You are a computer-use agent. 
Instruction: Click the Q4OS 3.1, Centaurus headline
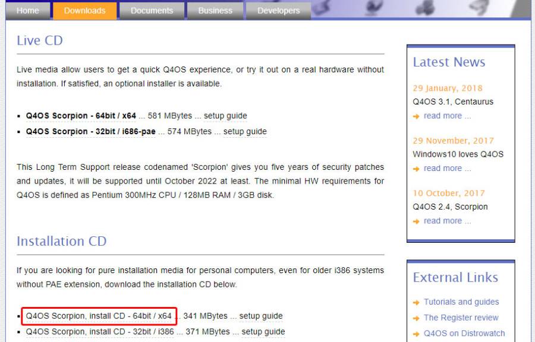tap(453, 102)
